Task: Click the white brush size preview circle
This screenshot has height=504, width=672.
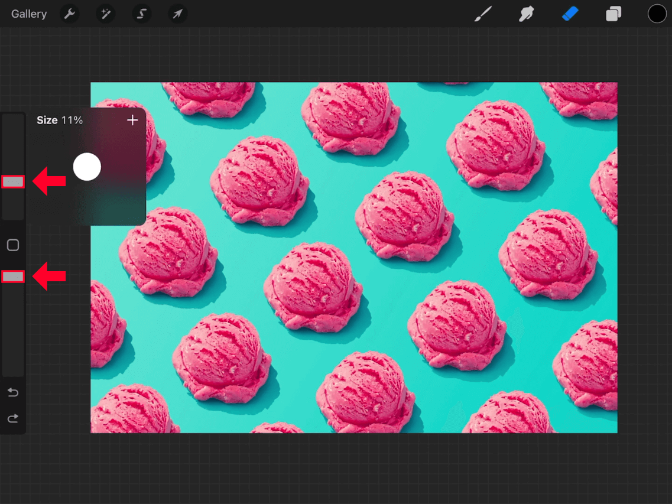Action: [x=87, y=167]
